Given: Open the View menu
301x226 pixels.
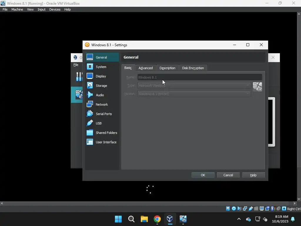Looking at the screenshot, I should [x=30, y=9].
